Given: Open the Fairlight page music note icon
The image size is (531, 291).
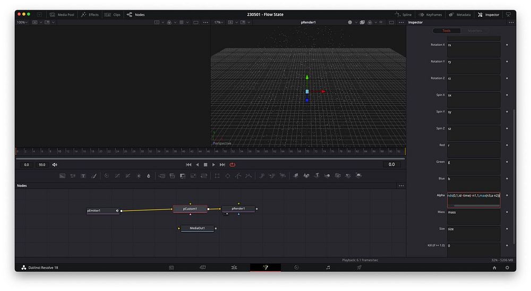Looking at the screenshot, I should [328, 268].
